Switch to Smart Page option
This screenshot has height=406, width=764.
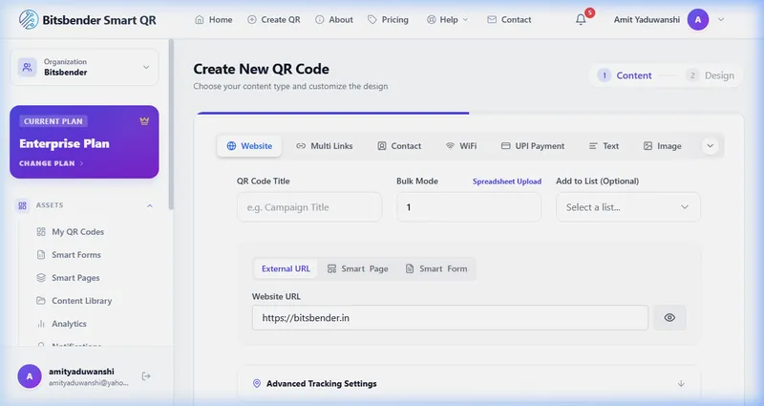(x=357, y=268)
